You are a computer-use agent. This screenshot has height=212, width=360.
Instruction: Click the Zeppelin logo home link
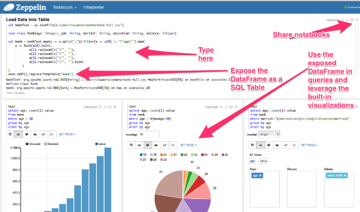(x=25, y=7)
